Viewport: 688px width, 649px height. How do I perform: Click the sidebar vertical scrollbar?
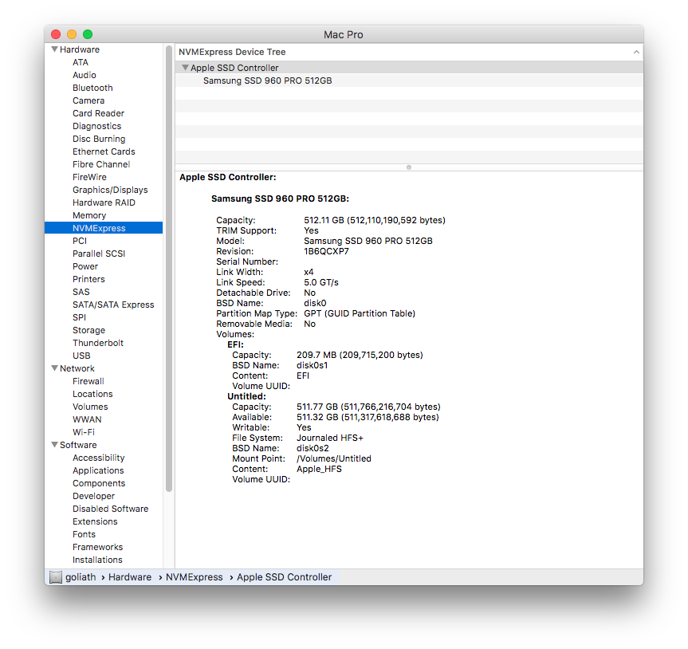169,269
